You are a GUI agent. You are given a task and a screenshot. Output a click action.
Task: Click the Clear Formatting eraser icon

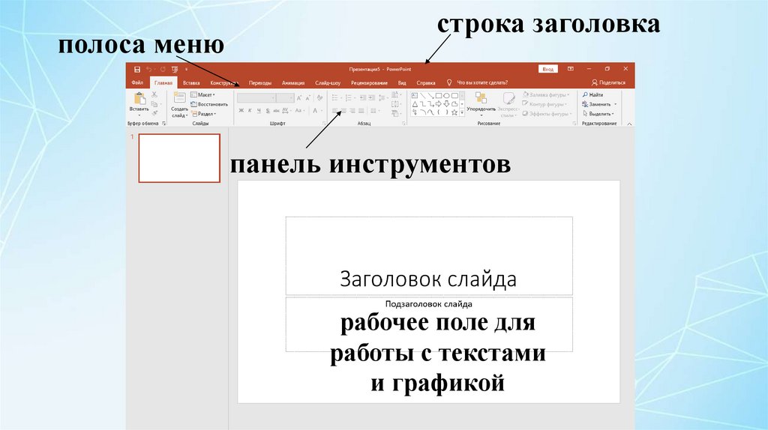point(319,98)
